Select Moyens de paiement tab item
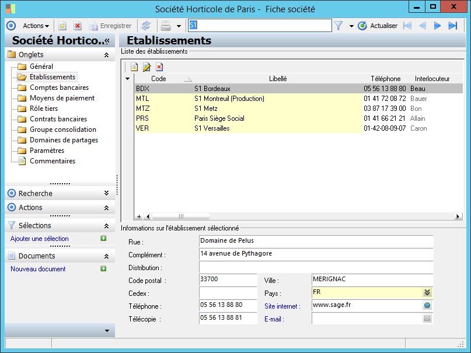The image size is (471, 353). click(62, 98)
